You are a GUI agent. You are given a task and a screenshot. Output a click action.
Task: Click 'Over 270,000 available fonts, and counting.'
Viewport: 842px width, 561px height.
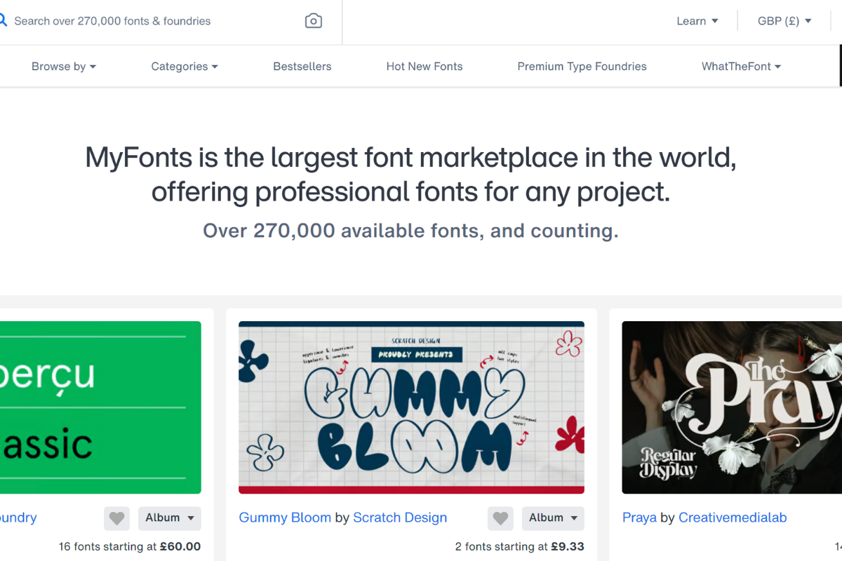point(410,231)
